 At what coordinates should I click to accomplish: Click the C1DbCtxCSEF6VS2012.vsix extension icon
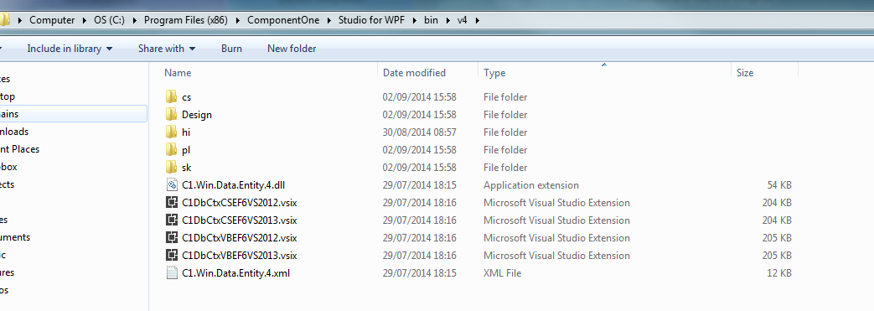[x=172, y=203]
